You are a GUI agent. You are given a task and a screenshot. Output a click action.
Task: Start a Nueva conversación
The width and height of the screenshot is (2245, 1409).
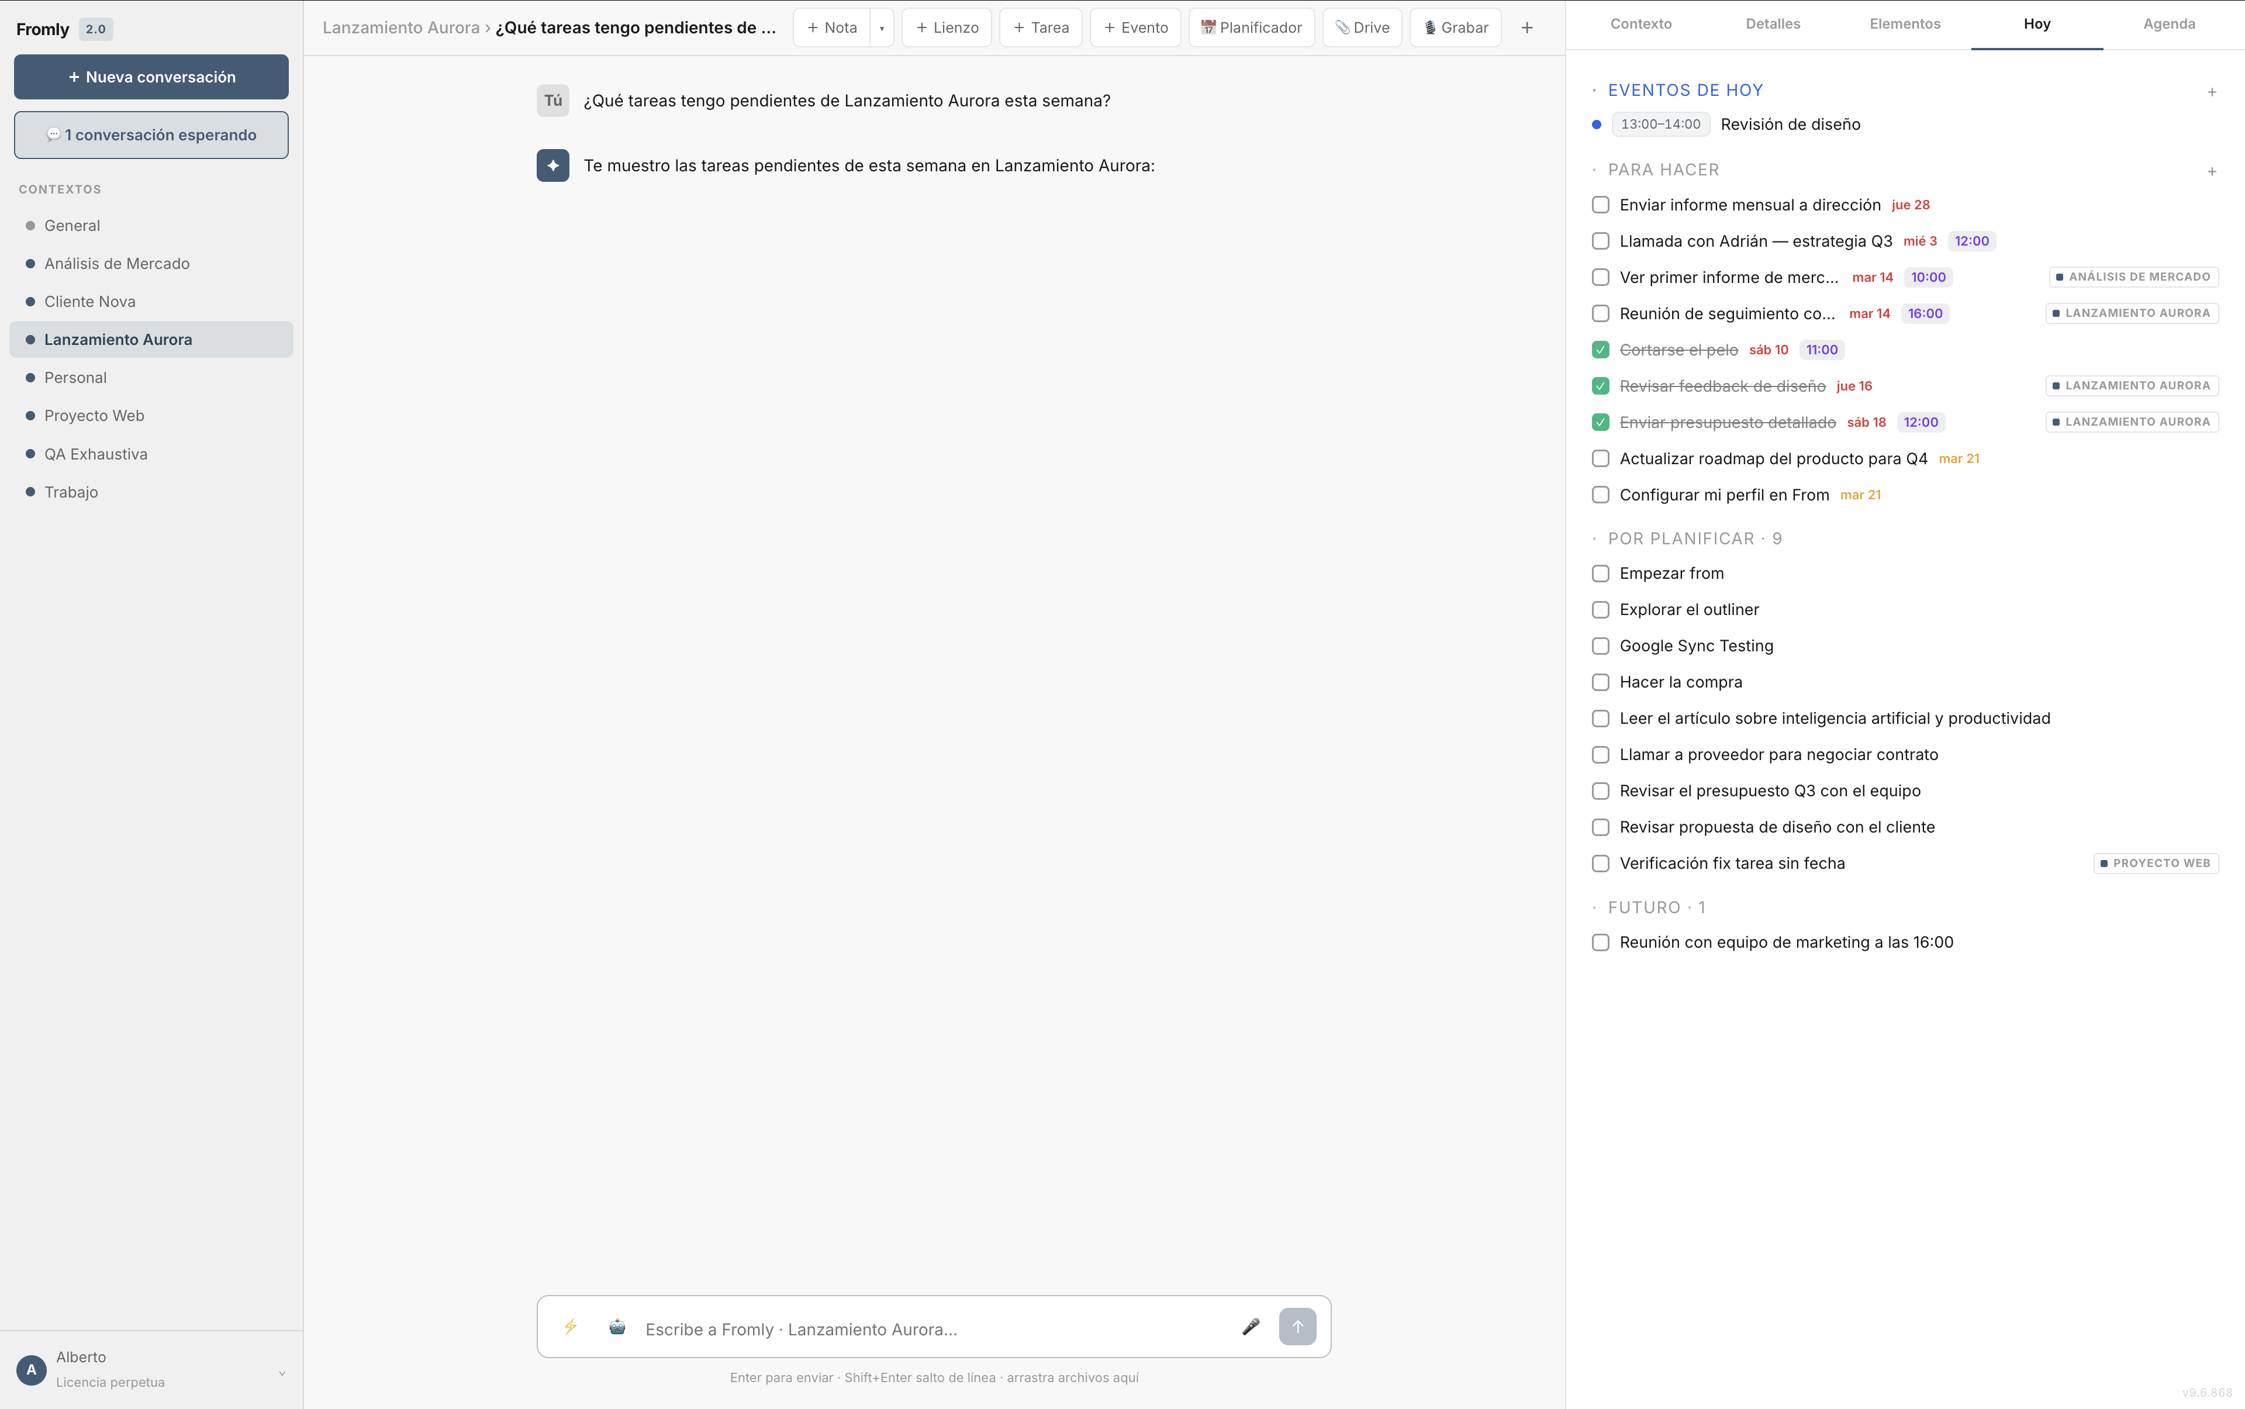pos(151,77)
